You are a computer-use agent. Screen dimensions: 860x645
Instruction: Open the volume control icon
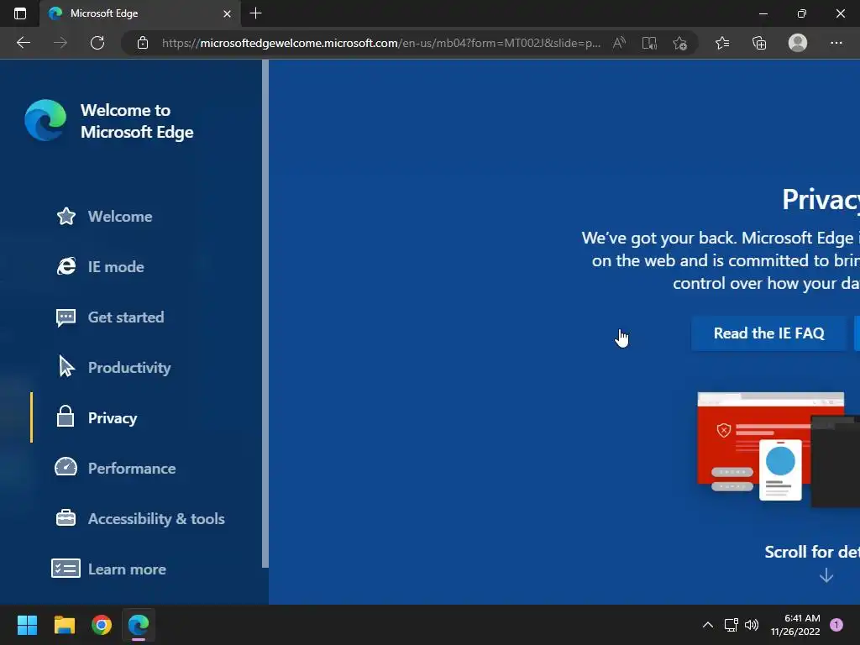pos(752,625)
